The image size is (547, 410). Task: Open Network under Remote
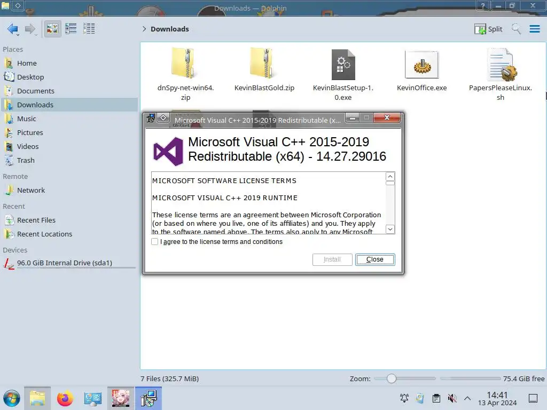point(69,191)
